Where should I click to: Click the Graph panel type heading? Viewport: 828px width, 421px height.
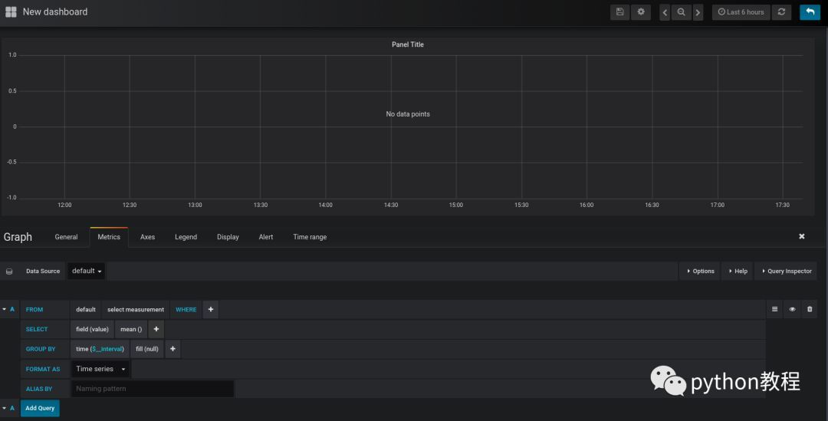point(18,237)
